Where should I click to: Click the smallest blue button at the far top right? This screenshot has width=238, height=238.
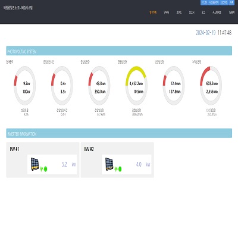click(x=231, y=2)
